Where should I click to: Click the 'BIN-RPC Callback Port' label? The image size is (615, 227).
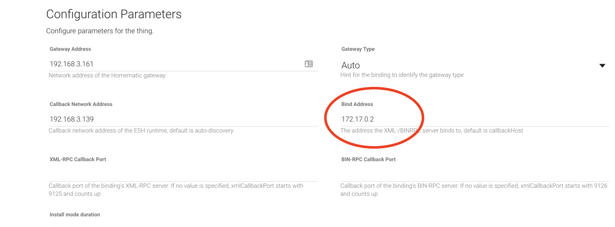pyautogui.click(x=368, y=159)
